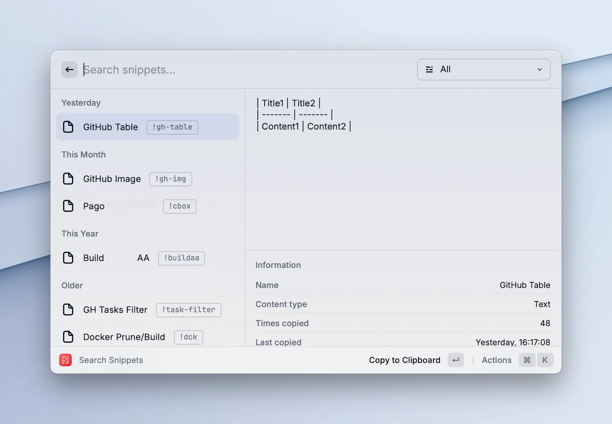Image resolution: width=612 pixels, height=424 pixels.
Task: Click the Build AA document icon
Action: click(68, 258)
